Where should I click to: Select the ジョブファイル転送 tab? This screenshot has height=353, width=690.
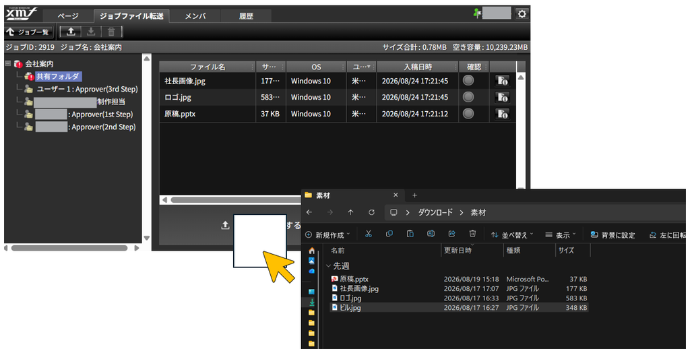pyautogui.click(x=131, y=16)
